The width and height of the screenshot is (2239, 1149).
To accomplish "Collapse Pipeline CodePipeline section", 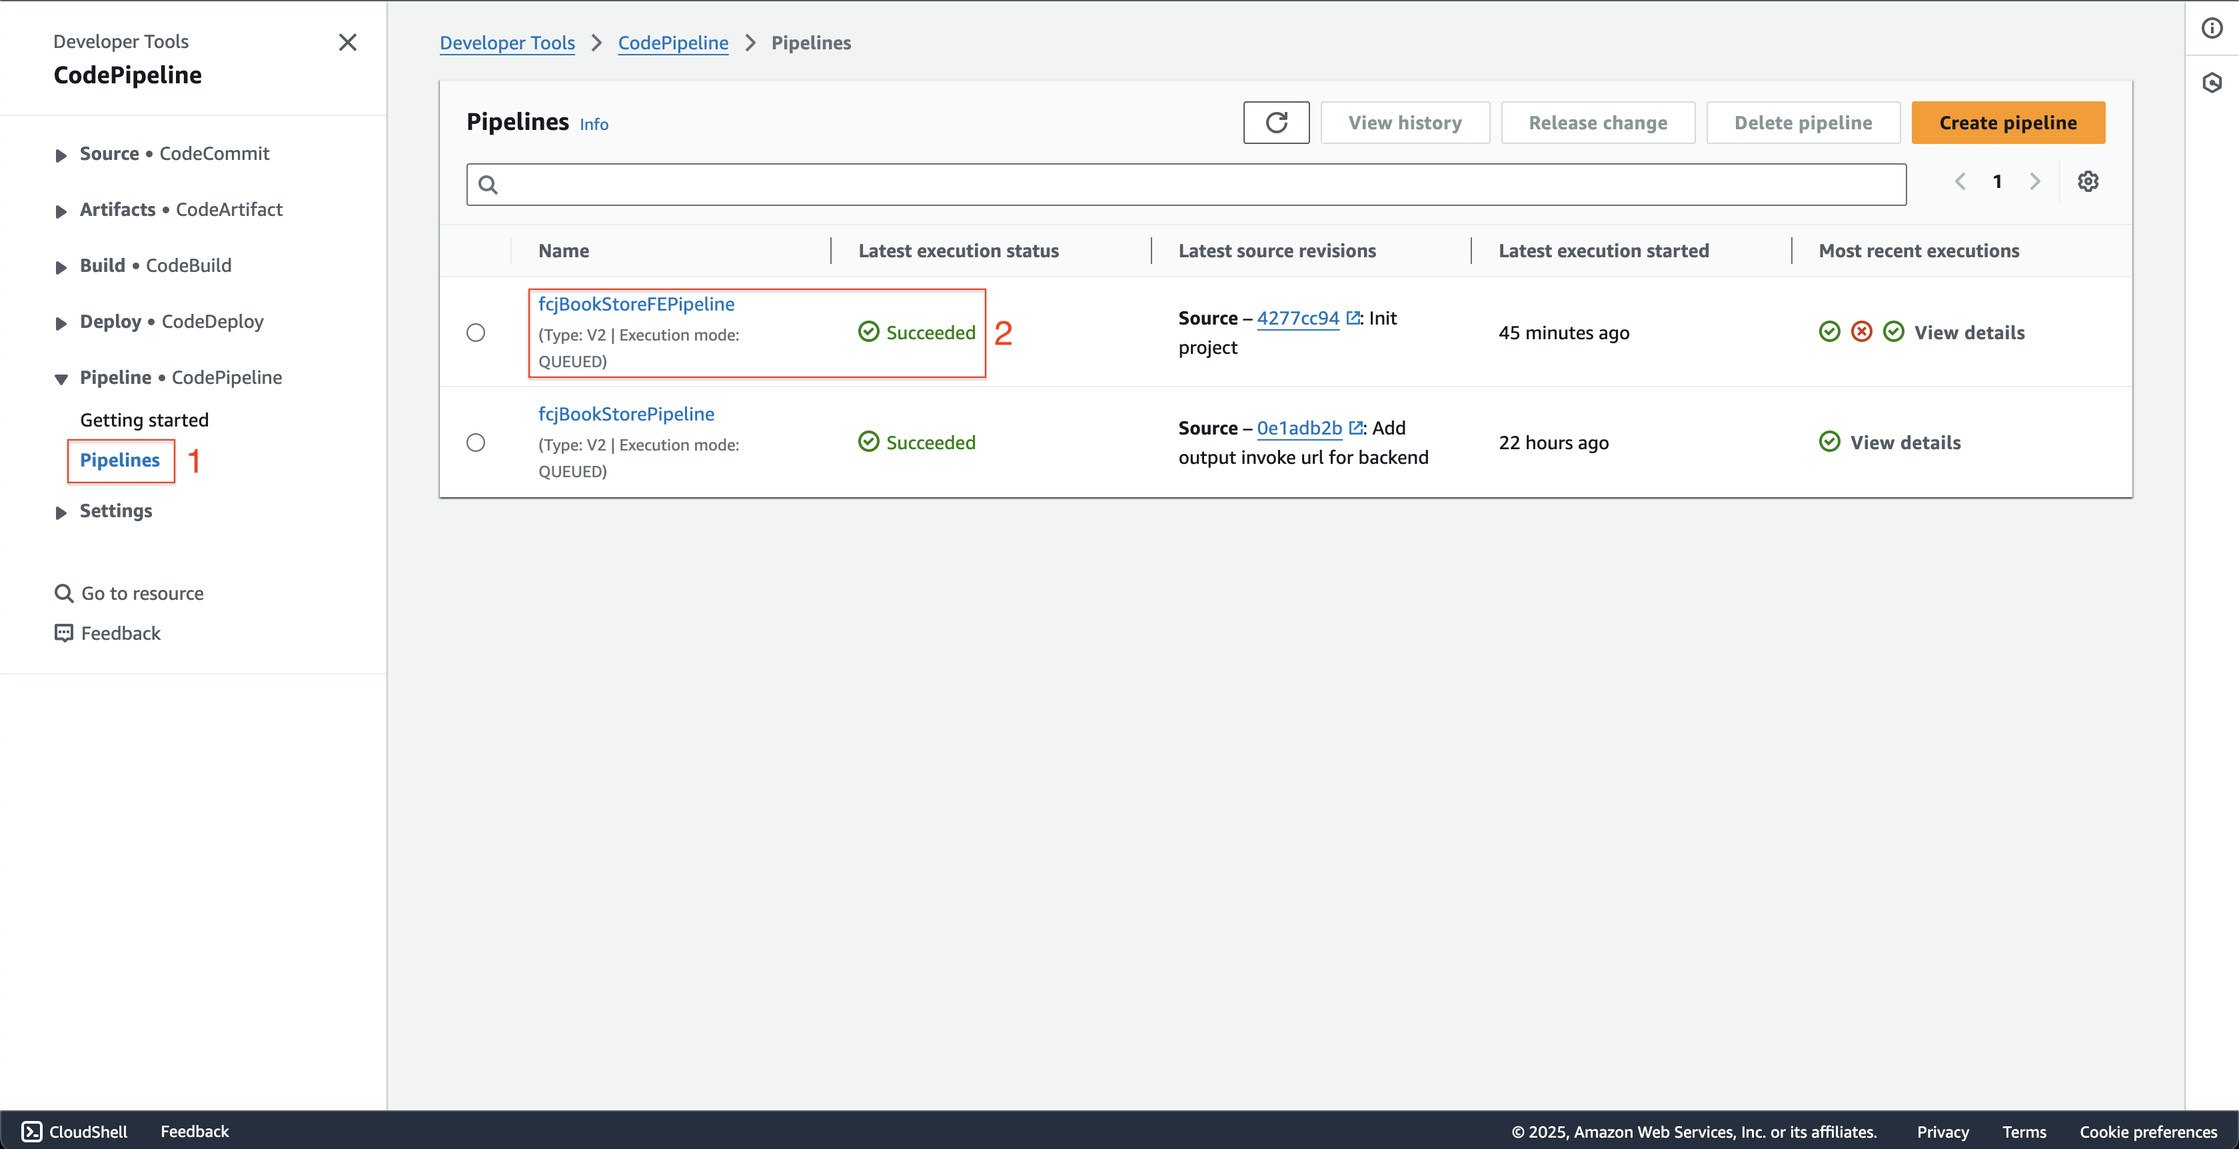I will [x=61, y=379].
